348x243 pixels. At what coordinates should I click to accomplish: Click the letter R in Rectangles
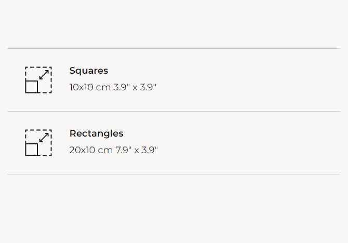[73, 133]
